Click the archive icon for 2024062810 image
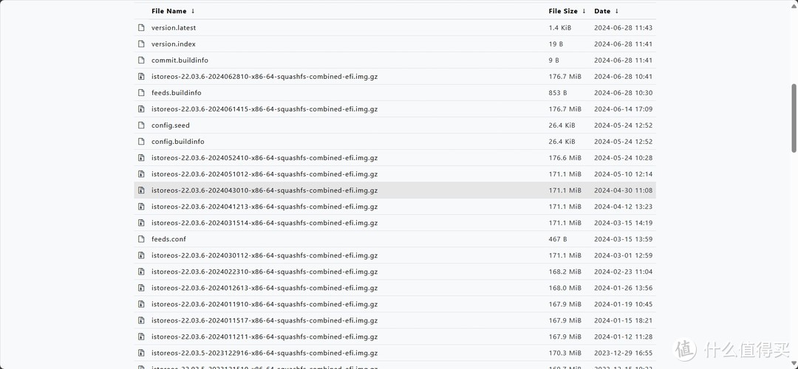 (x=141, y=76)
